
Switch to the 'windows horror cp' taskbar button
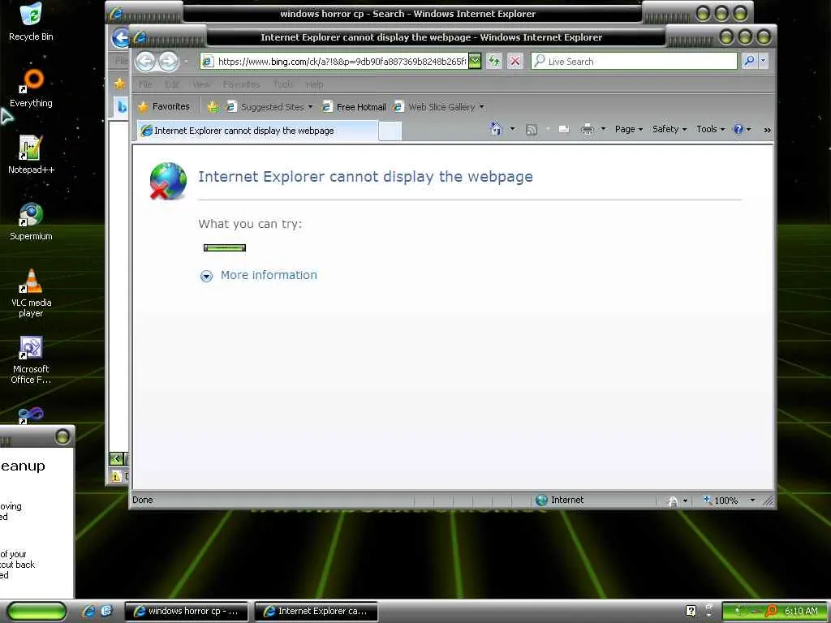click(187, 612)
